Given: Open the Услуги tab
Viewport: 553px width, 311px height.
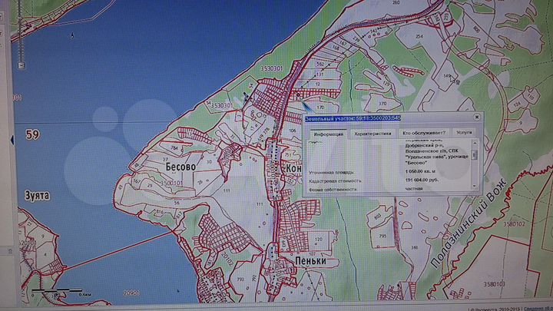Looking at the screenshot, I should pos(462,133).
